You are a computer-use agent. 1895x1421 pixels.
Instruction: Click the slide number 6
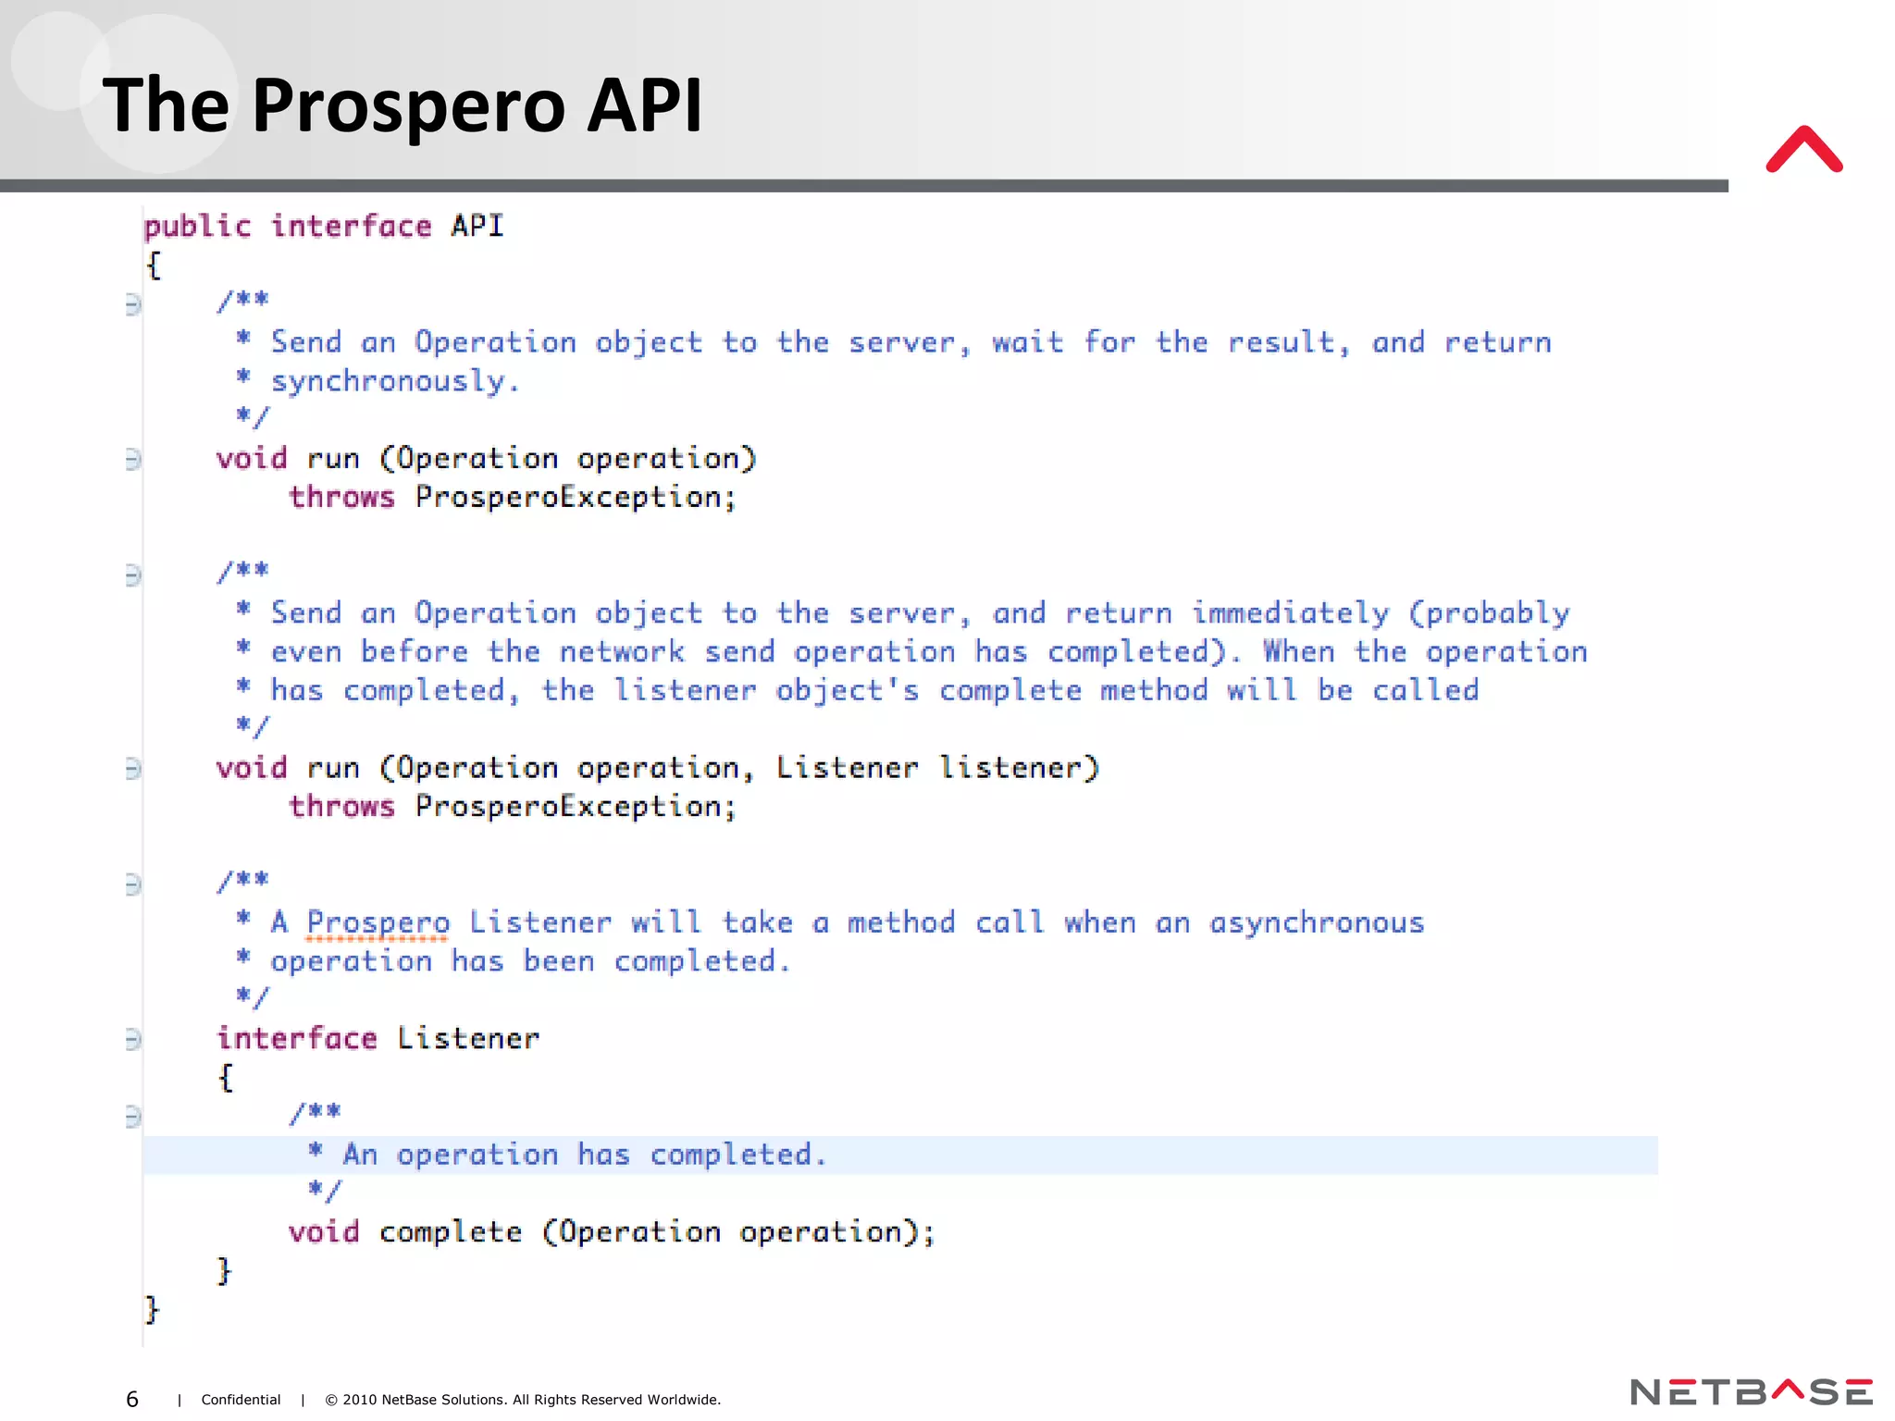(132, 1400)
